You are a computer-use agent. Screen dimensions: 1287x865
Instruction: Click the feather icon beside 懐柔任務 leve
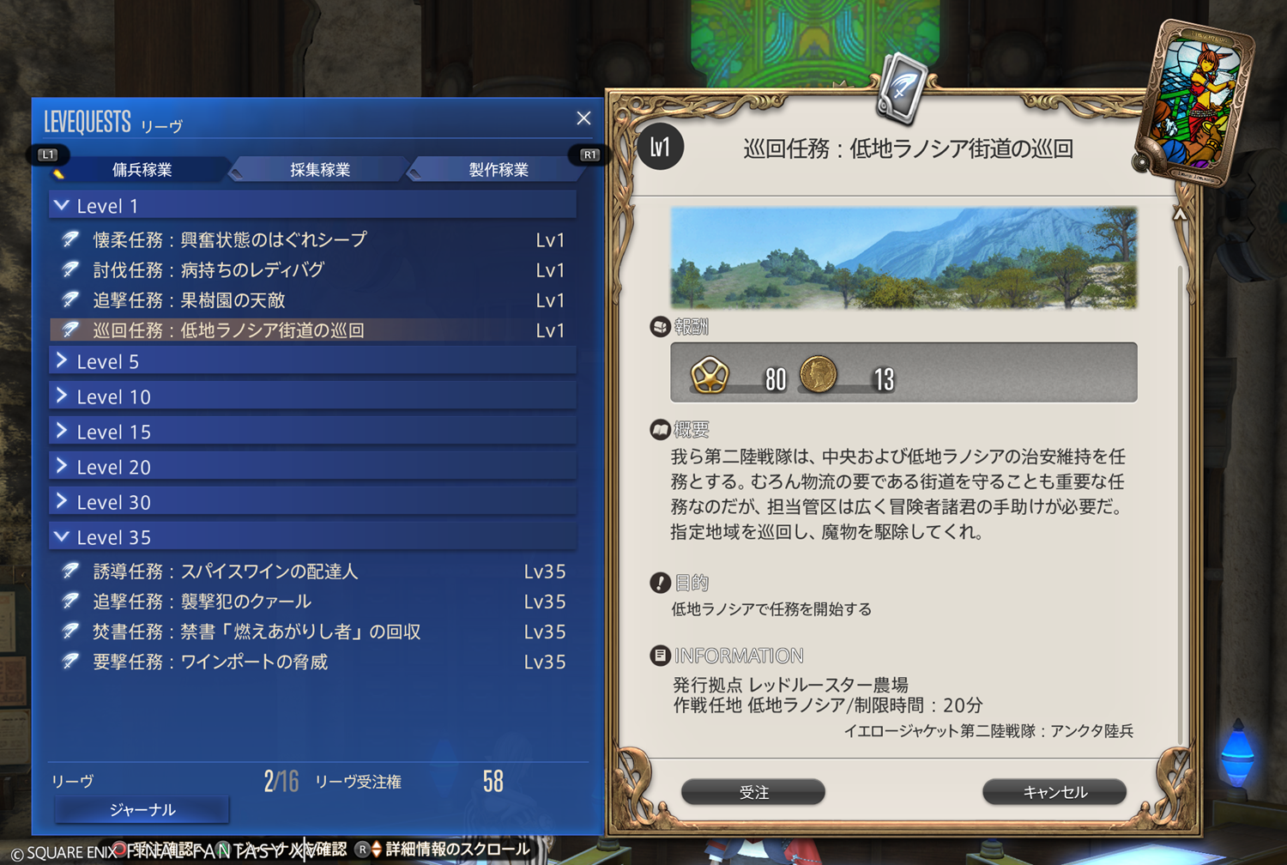click(x=70, y=239)
